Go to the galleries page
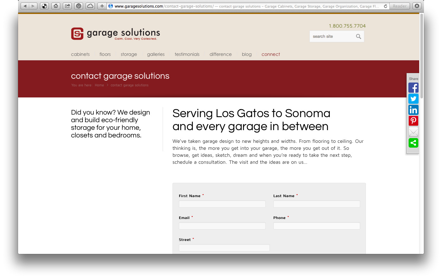This screenshot has height=279, width=442. 156,54
